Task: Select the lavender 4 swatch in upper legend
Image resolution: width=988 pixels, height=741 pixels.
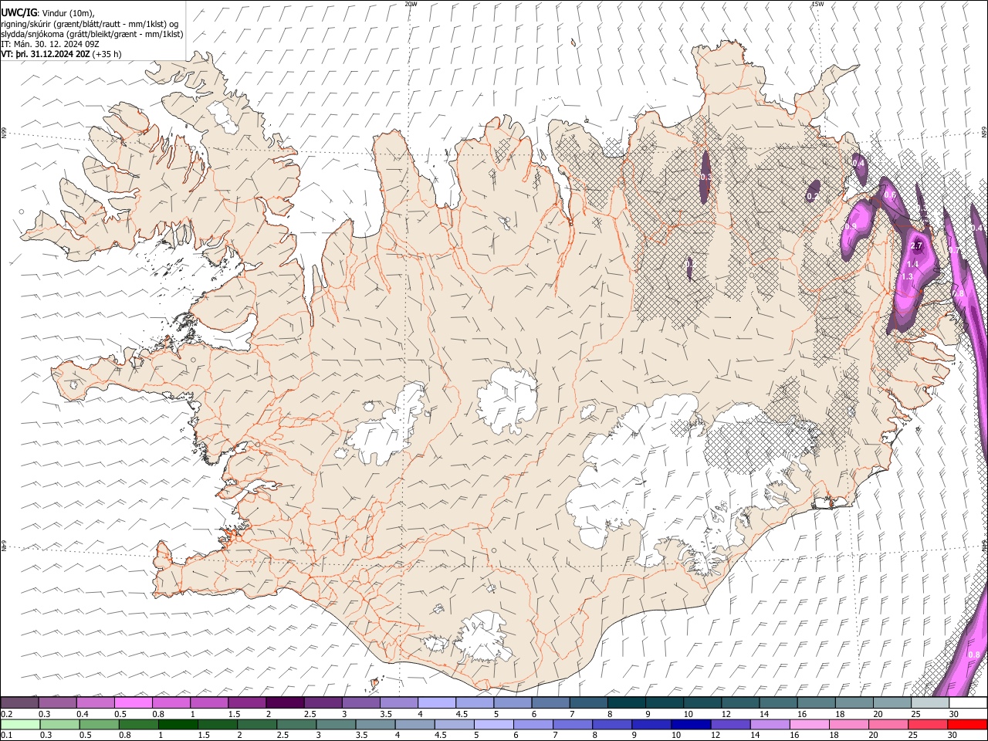Action: (437, 702)
